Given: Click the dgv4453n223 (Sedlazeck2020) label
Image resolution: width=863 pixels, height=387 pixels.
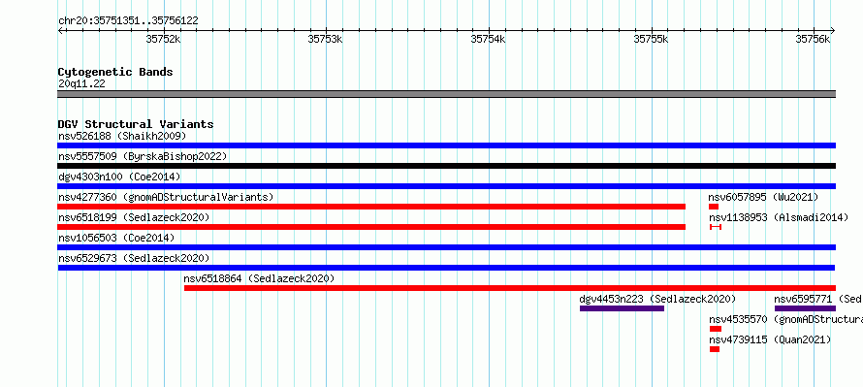Looking at the screenshot, I should click(x=657, y=299).
